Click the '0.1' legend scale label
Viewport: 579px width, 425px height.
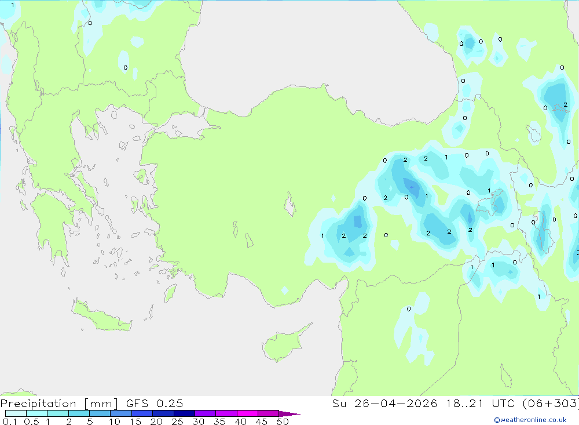click(10, 422)
